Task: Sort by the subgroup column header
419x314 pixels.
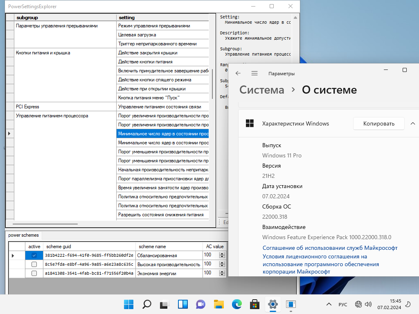Action: coord(65,17)
